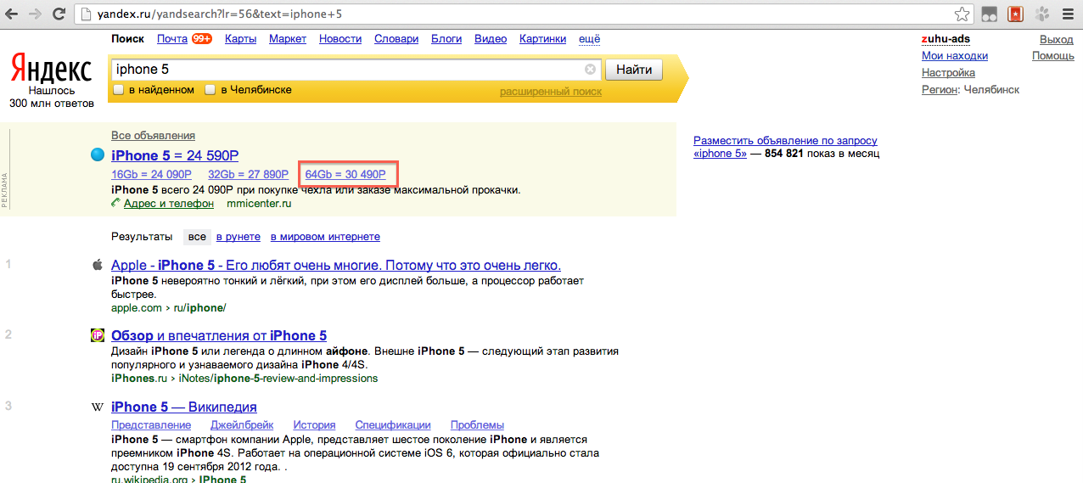Open 'iPhone 5 — Википедия' result
This screenshot has width=1083, height=483.
point(184,407)
